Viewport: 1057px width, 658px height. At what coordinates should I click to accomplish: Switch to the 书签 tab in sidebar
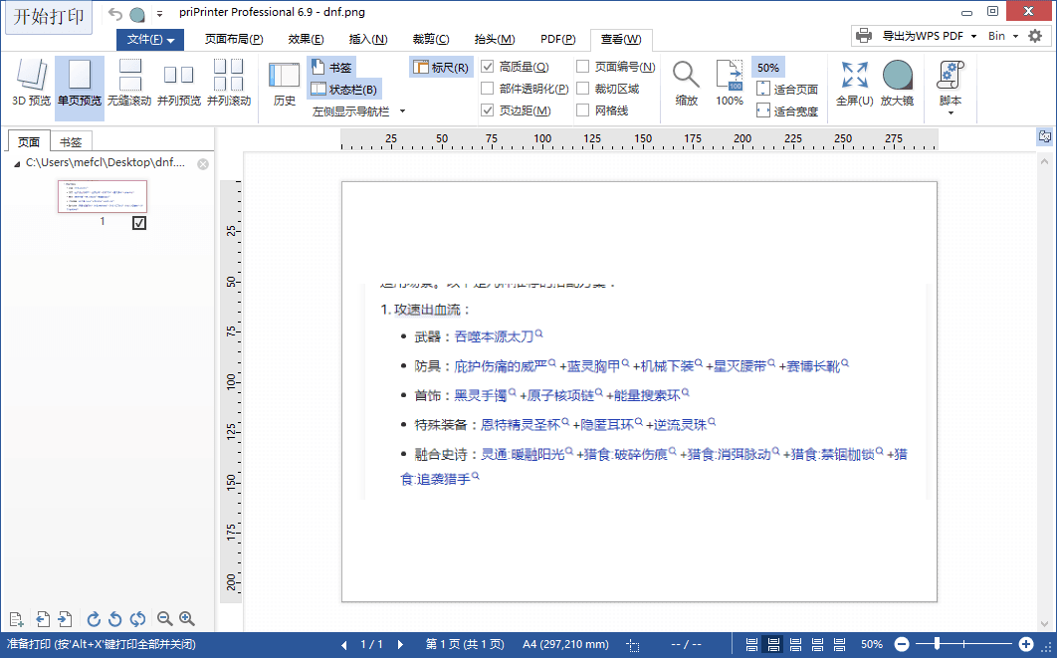[69, 140]
